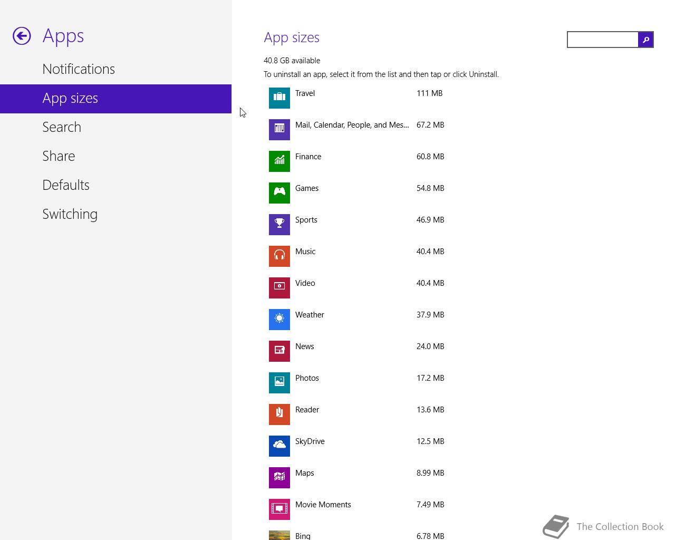The image size is (675, 540).
Task: Select the Mail, Calendar, People, and Mes... label
Action: click(x=352, y=125)
